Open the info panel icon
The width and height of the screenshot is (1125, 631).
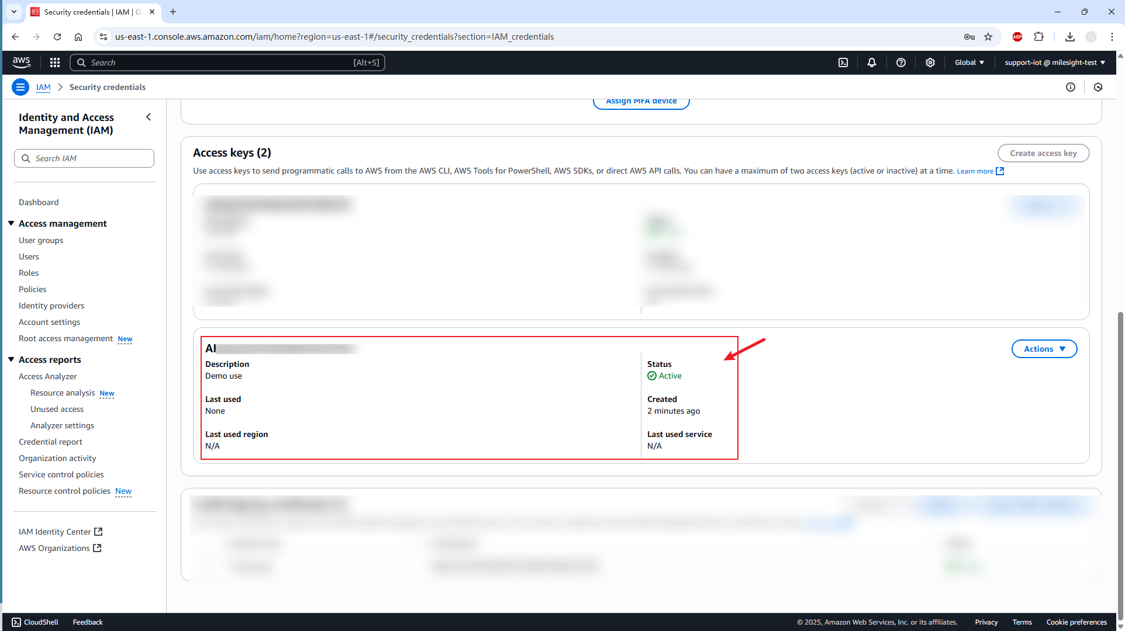pyautogui.click(x=1071, y=87)
